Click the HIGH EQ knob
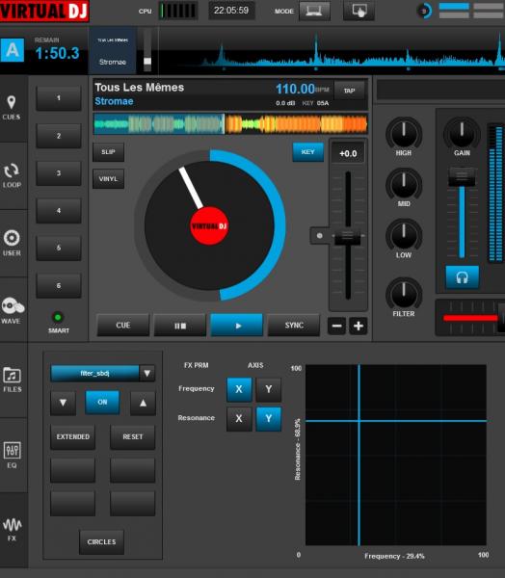 tap(404, 134)
